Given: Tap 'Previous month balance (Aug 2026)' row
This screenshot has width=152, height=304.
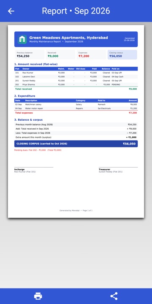Looking at the screenshot, I should coord(76,125).
